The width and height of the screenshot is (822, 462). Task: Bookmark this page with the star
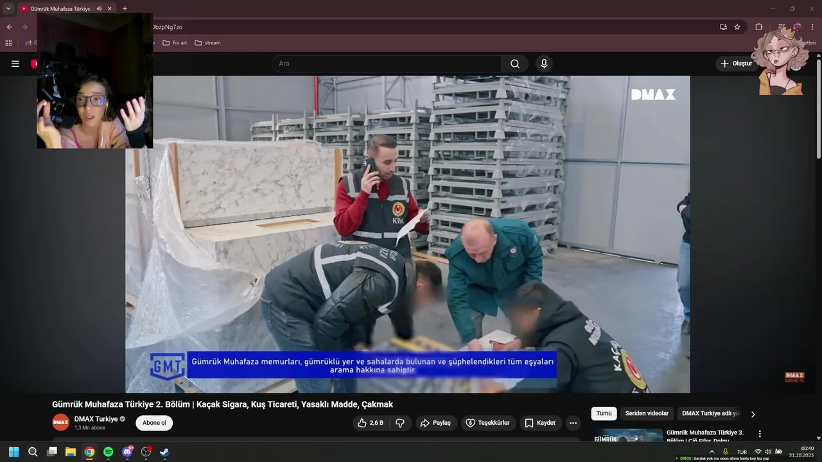click(x=737, y=27)
